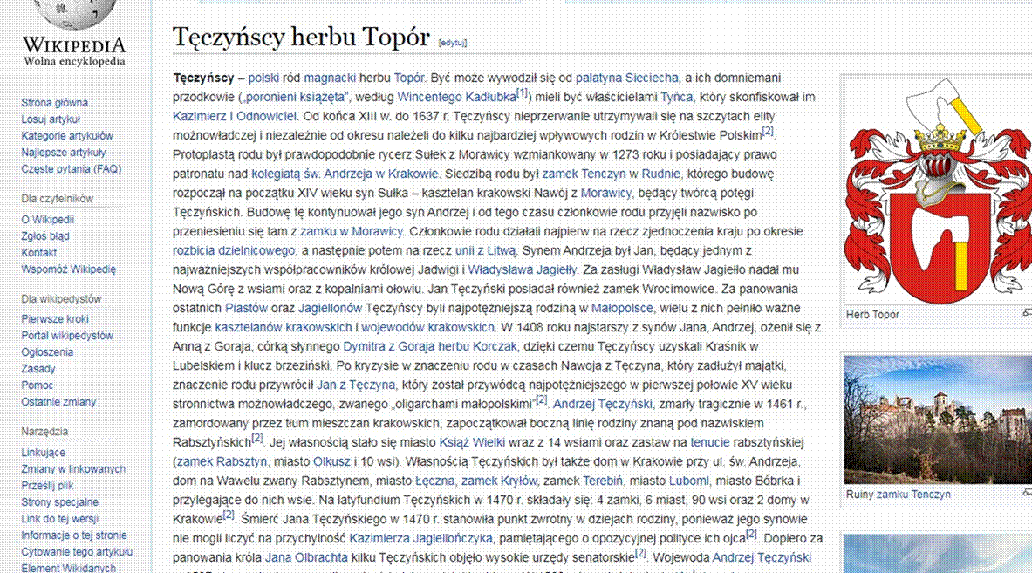The height and width of the screenshot is (573, 1032).
Task: Follow the unii z Litwą link
Action: (x=486, y=250)
